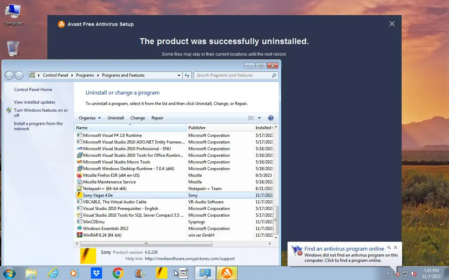
Task: Select Microsoft Visual Studio Macro Tools
Action: (x=174, y=162)
